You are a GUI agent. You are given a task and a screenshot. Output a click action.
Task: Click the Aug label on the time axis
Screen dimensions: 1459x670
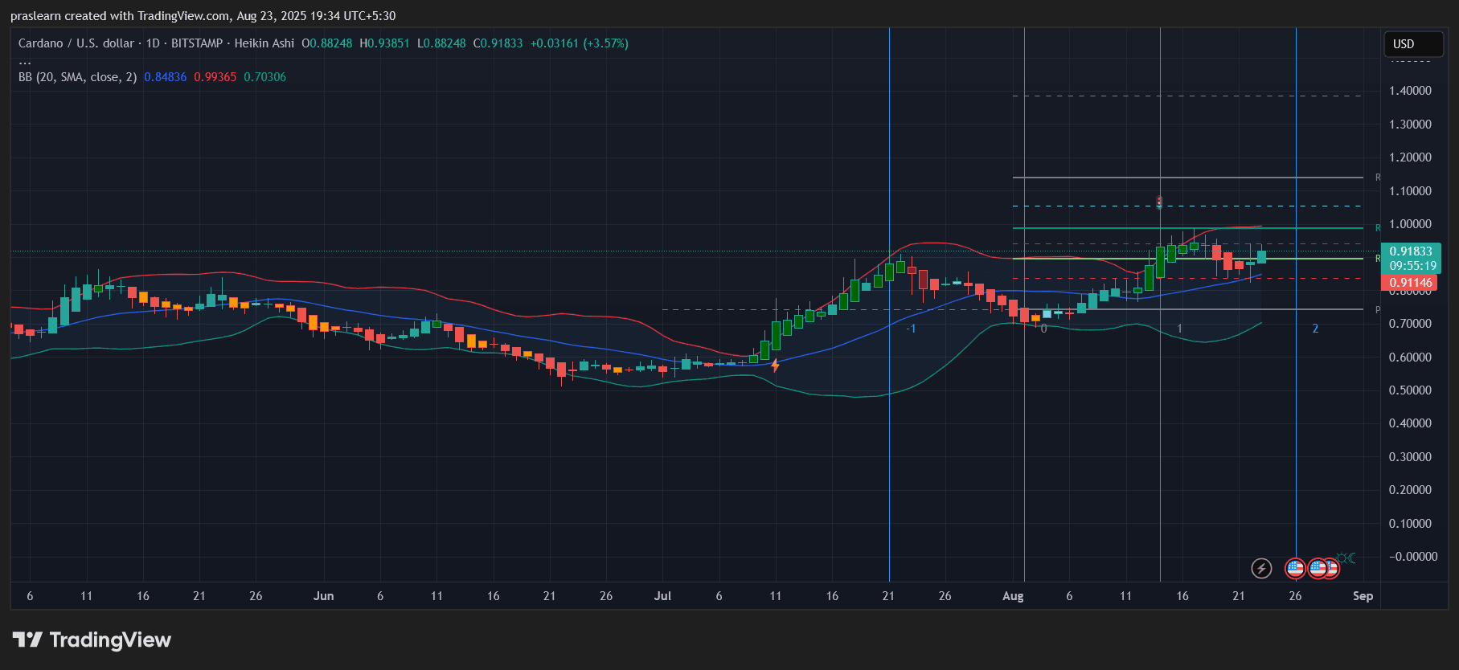[x=1013, y=596]
